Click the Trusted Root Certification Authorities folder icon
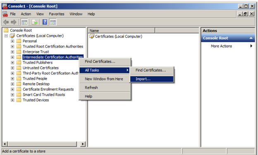 point(19,46)
